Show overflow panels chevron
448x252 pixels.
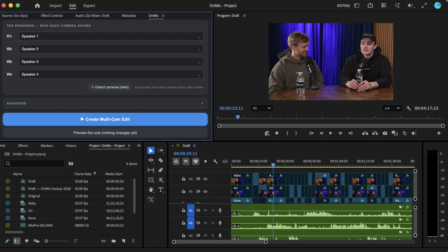pos(139,146)
